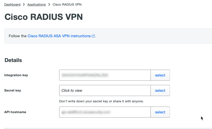Click the Integration key label
Screen dimensions: 212x129
(x=16, y=75)
